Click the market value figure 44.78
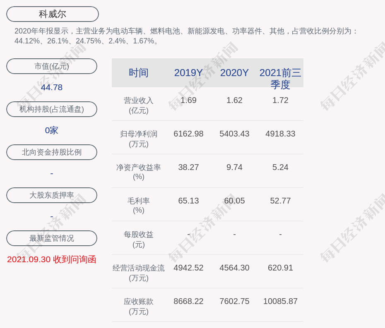The image size is (385, 328). (x=52, y=87)
